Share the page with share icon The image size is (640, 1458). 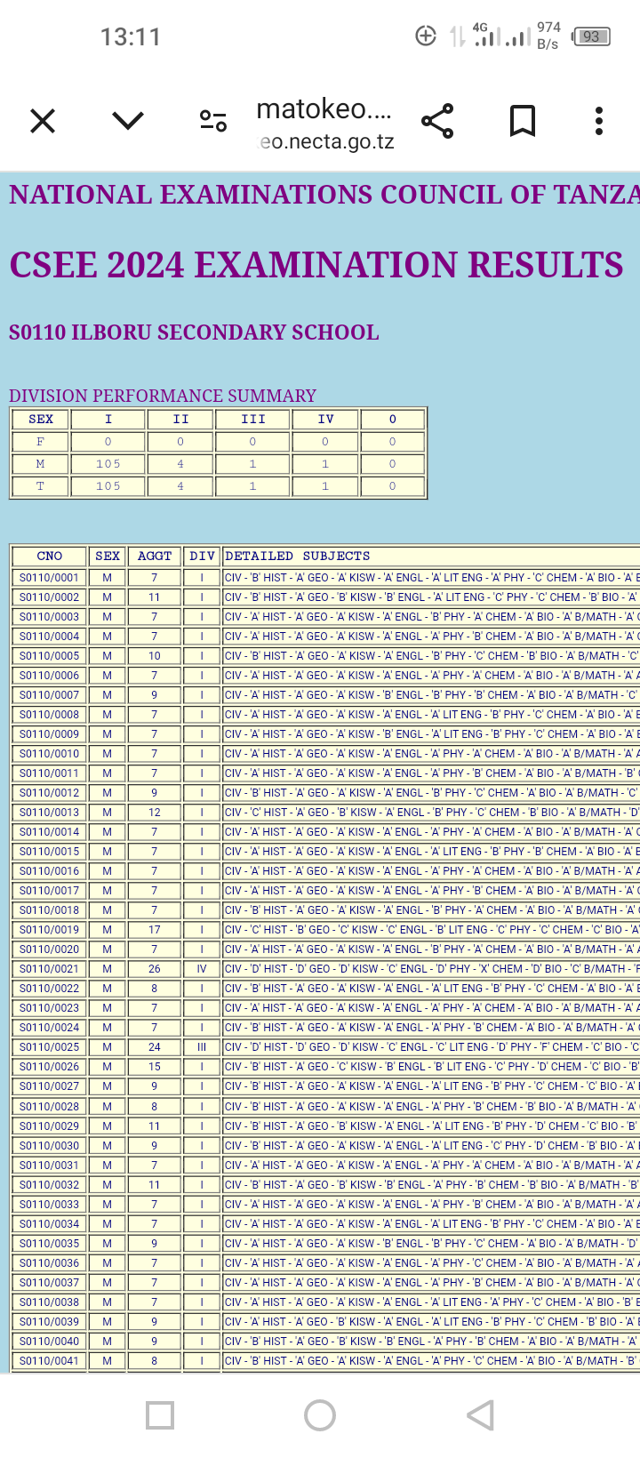click(437, 121)
